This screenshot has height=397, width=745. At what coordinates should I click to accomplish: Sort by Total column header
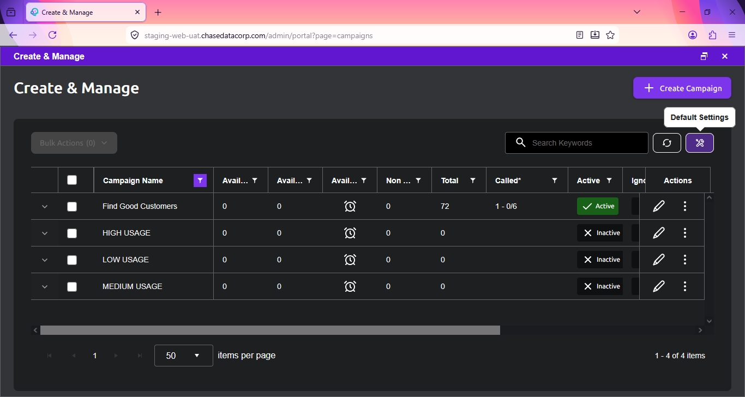click(450, 181)
